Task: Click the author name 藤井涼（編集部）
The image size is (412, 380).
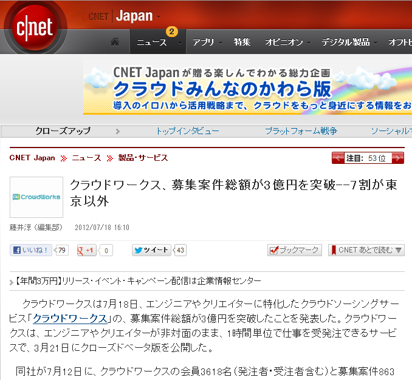Action: coord(36,227)
